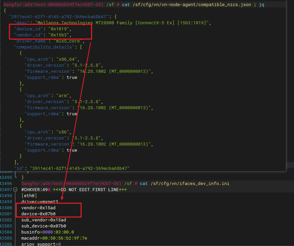Select line number 43501 in the gutter
The image size is (294, 246).
pyautogui.click(x=6, y=214)
